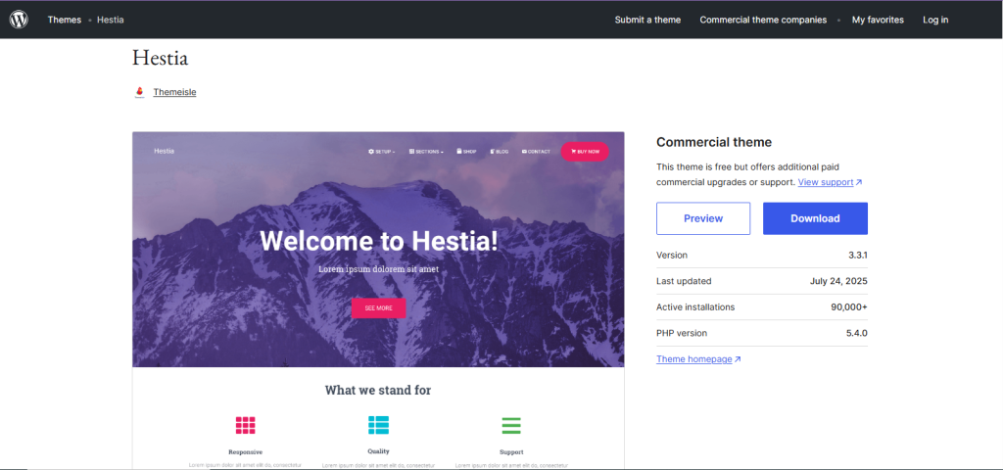Screen dimensions: 1003x470
Task: Click the PHP version value 5.4.0
Action: tap(857, 333)
